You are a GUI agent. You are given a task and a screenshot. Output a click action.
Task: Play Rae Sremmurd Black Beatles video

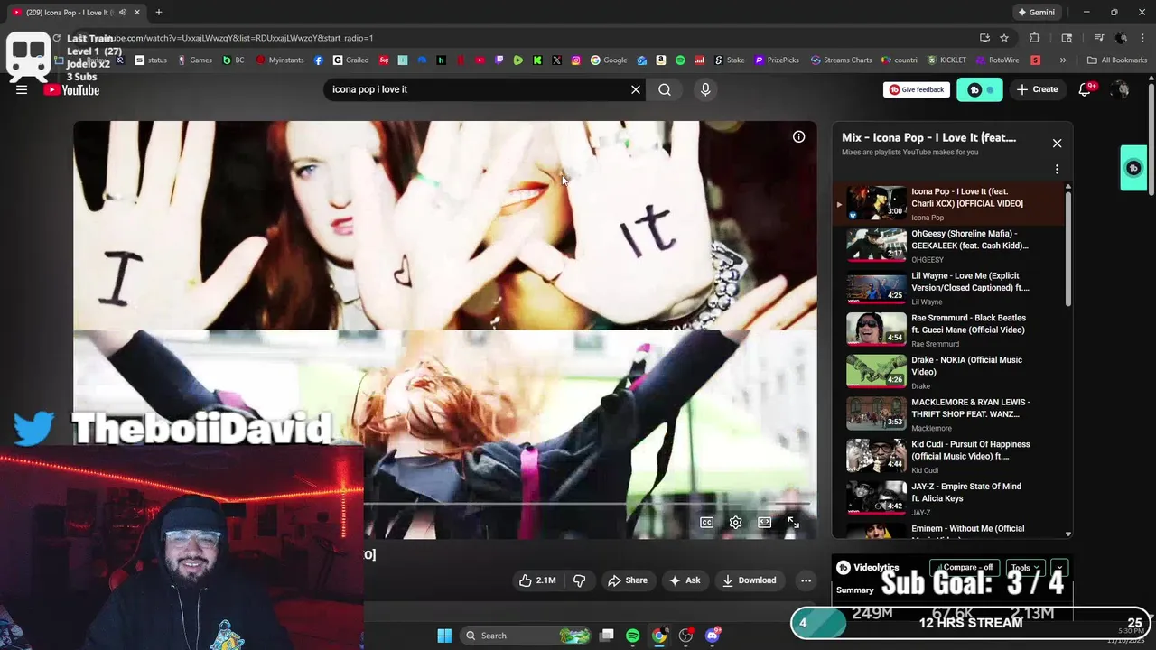point(950,330)
